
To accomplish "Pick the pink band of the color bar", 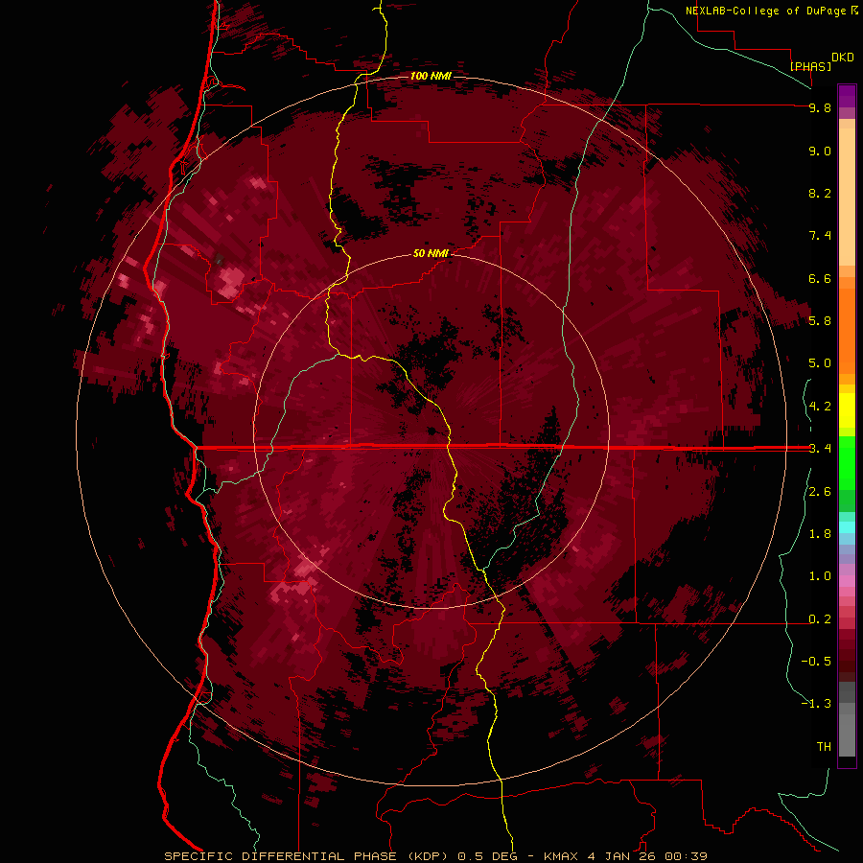I will 847,581.
